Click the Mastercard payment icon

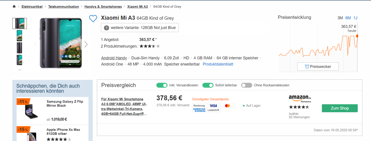coord(228,106)
